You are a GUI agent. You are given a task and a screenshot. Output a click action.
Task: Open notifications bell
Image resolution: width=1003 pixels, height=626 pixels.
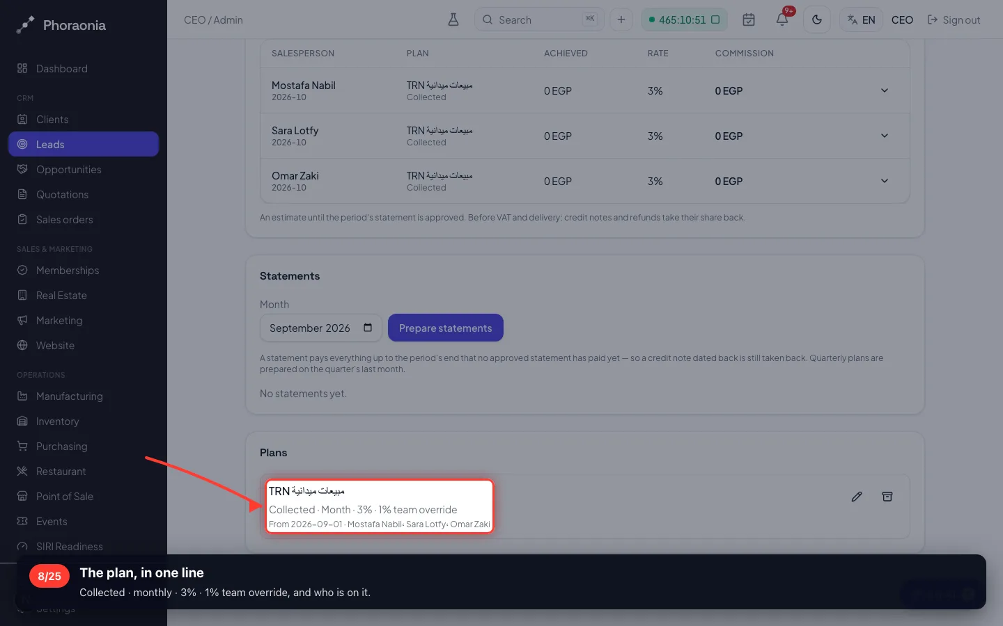(782, 19)
